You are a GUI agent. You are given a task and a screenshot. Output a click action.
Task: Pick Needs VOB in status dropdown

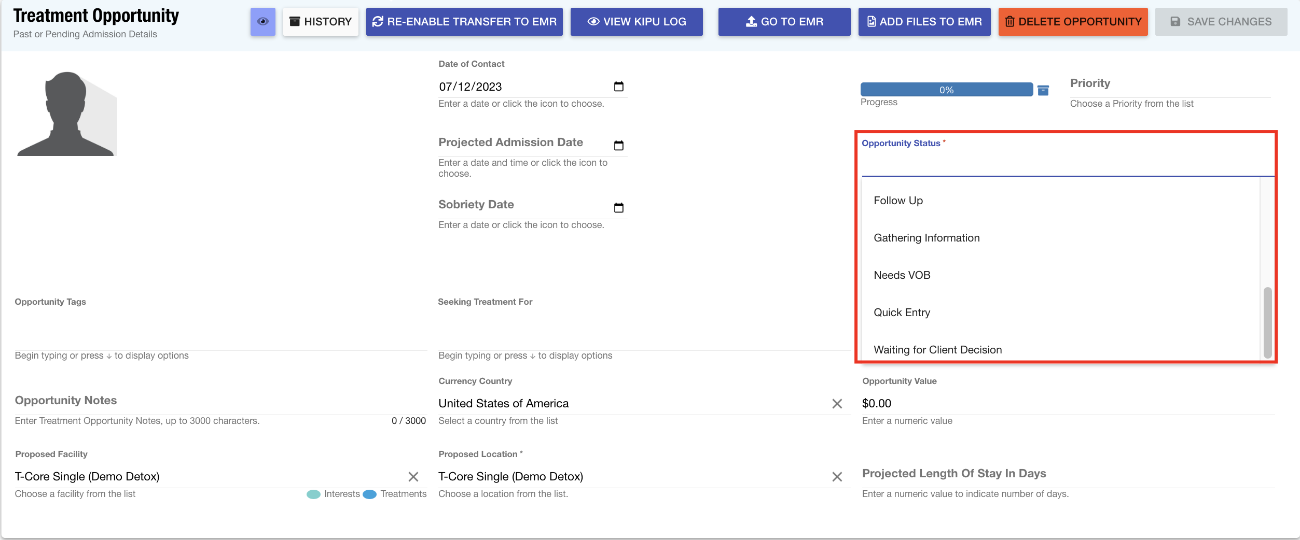coord(902,275)
